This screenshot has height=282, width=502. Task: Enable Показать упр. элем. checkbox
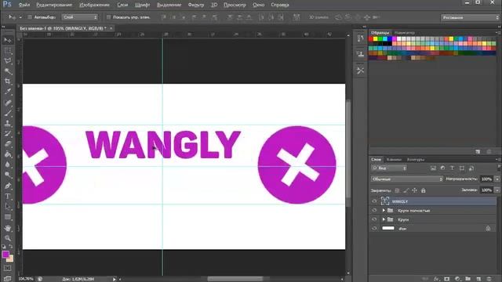point(108,17)
